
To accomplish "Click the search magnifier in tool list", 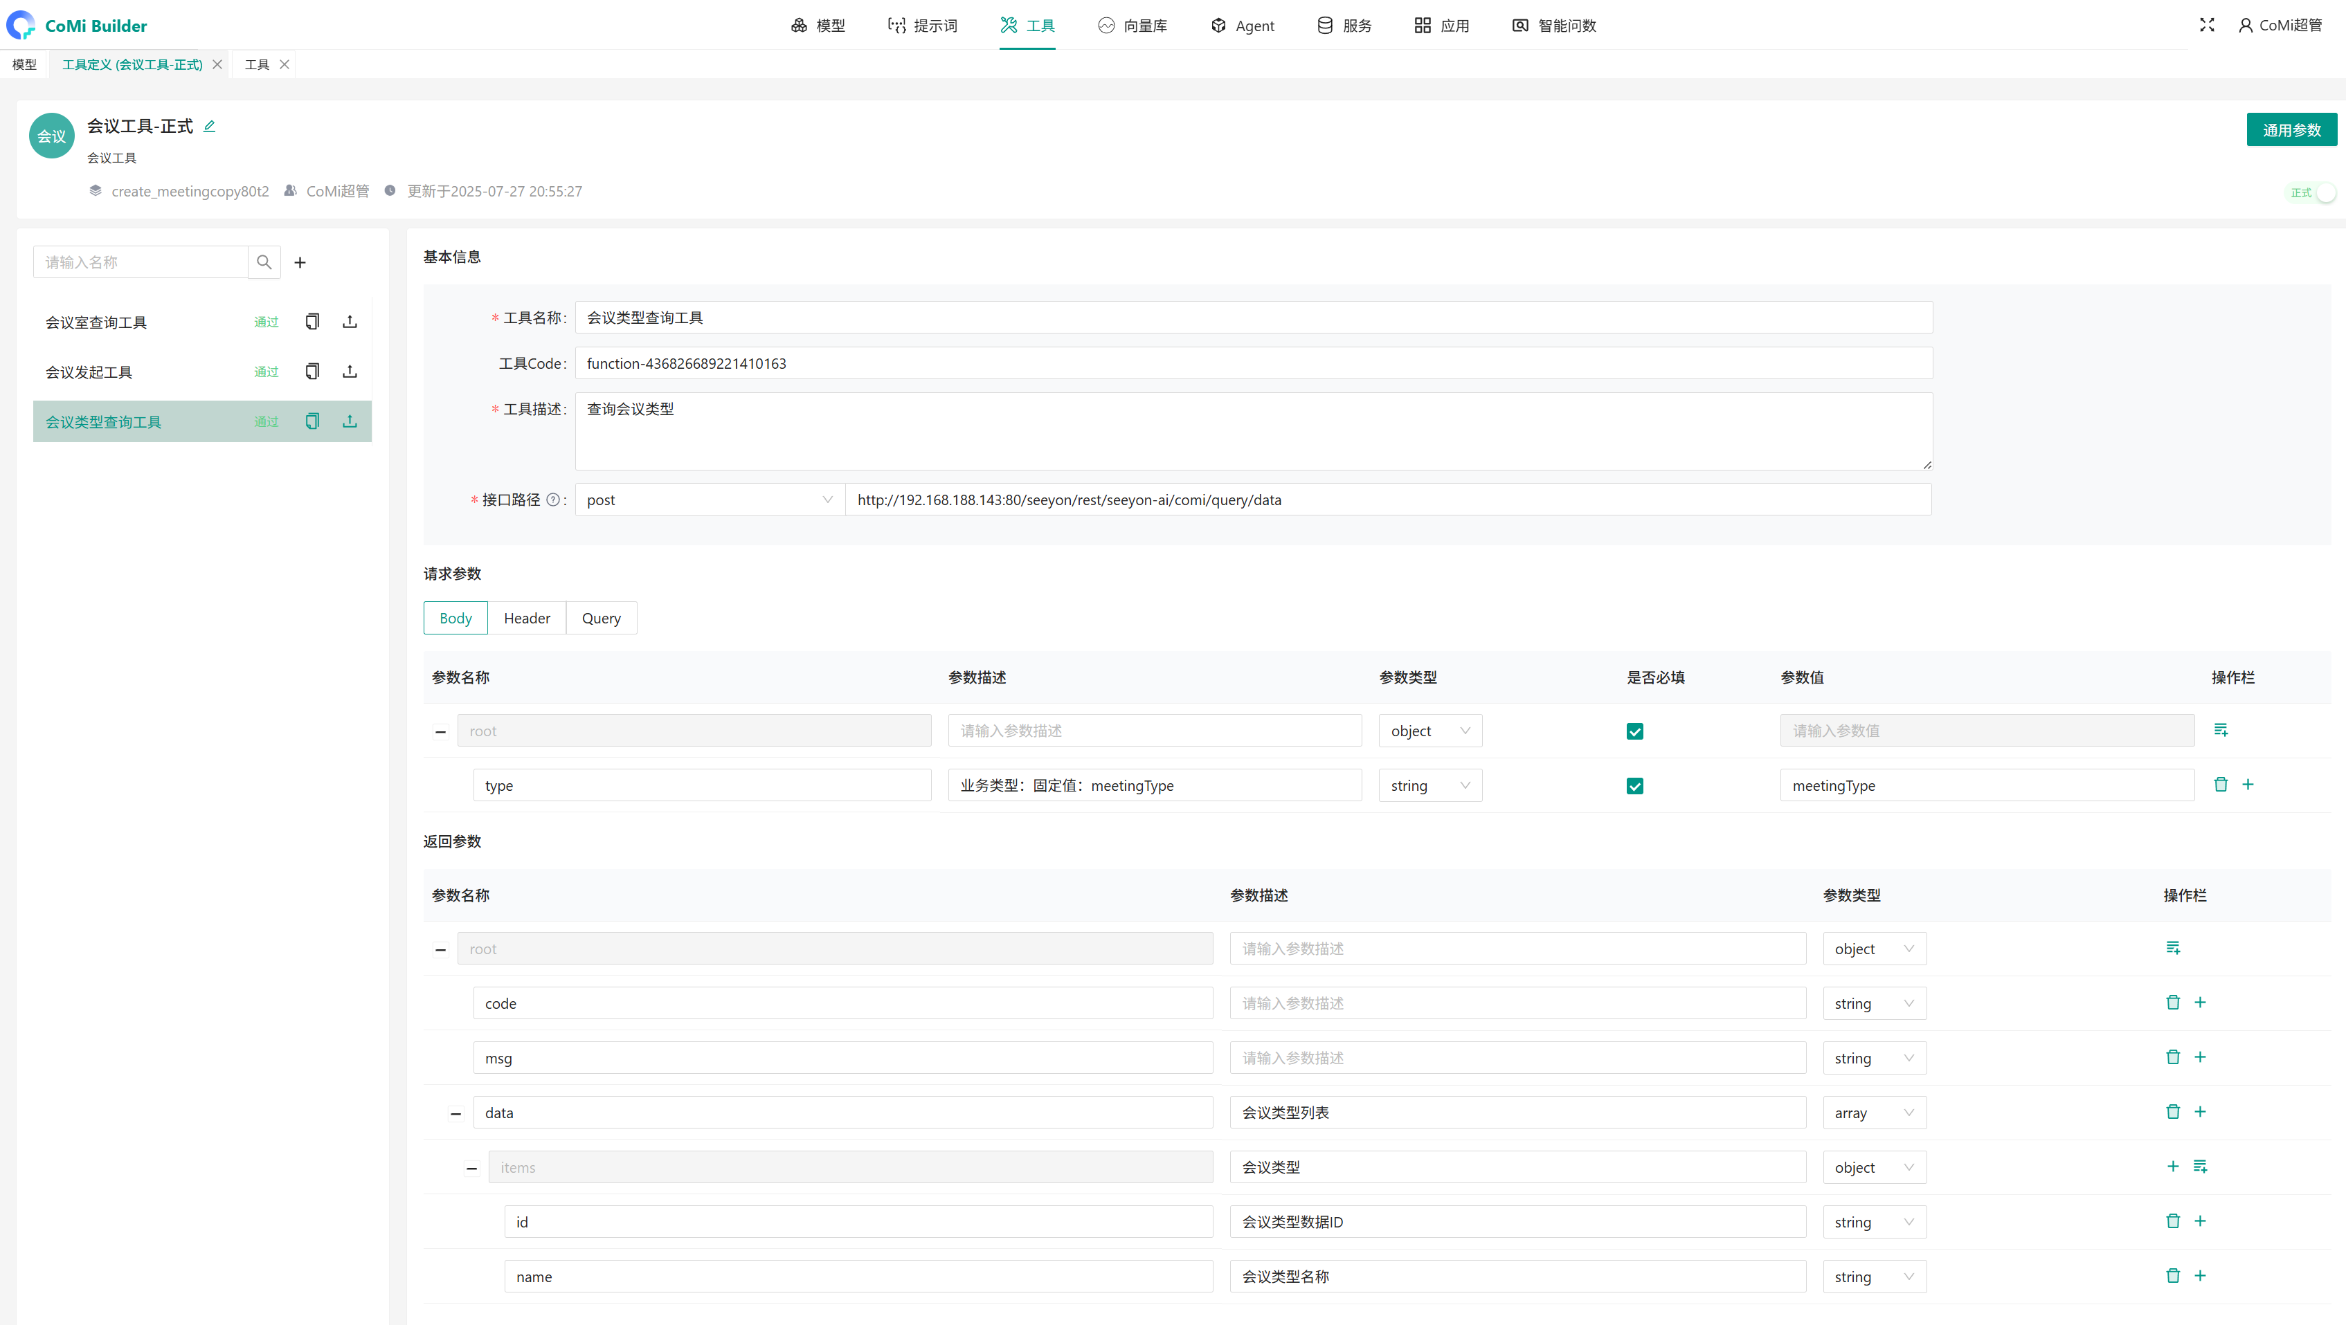I will [x=264, y=262].
